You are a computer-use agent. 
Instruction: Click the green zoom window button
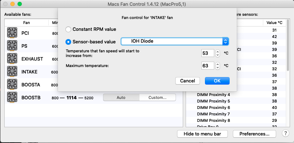point(20,4)
